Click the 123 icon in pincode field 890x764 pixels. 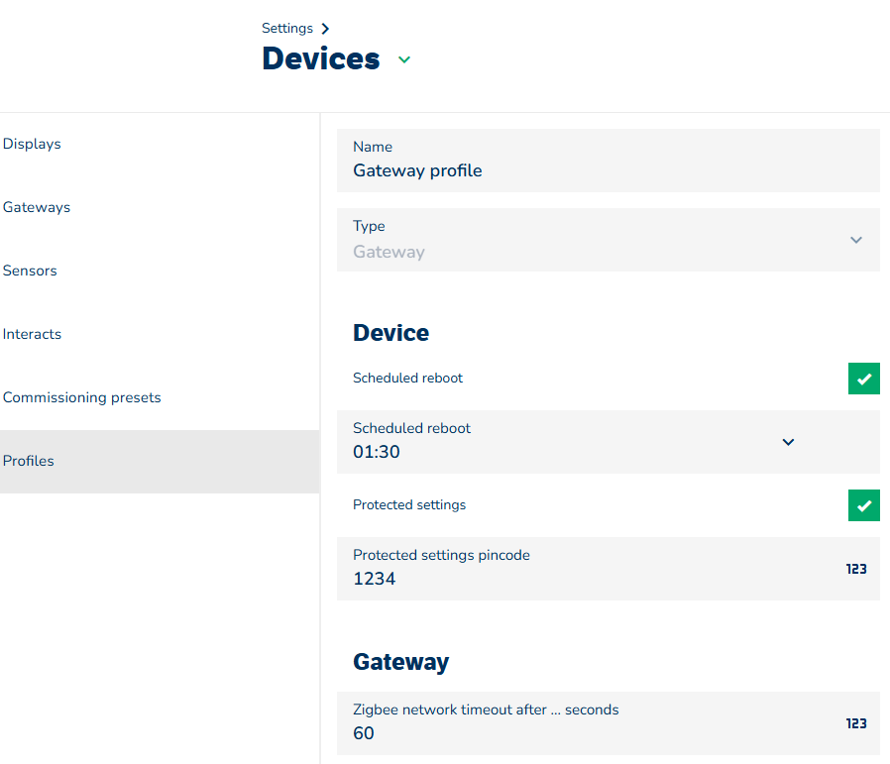pos(856,569)
